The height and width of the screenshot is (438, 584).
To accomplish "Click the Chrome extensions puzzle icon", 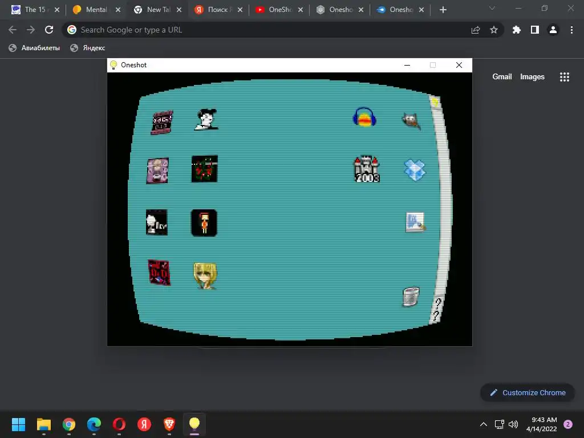I will pyautogui.click(x=516, y=30).
